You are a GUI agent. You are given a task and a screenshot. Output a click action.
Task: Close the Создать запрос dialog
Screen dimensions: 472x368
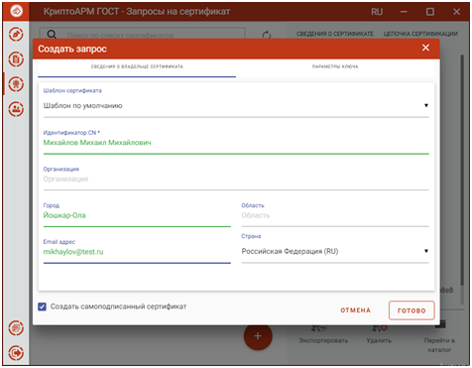coord(425,48)
